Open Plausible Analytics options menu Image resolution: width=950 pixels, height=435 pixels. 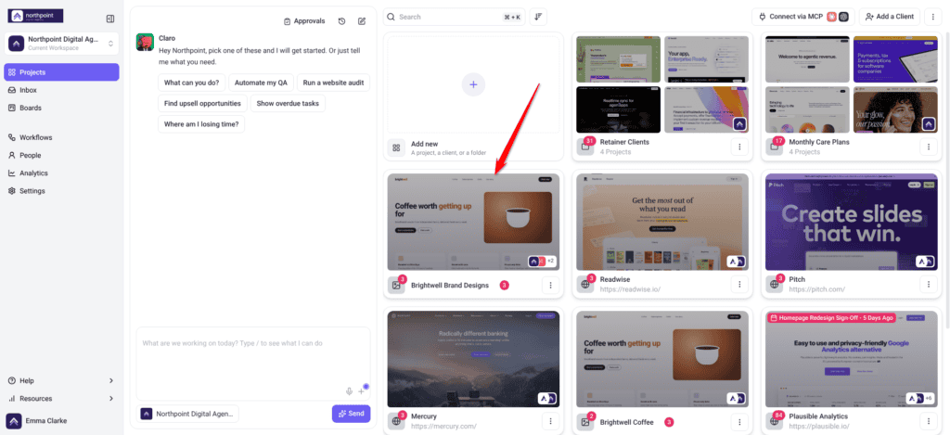point(929,421)
